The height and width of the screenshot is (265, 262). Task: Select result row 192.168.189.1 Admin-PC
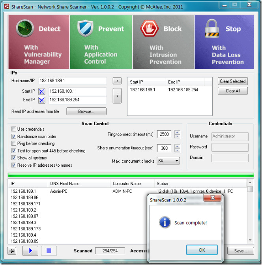(127, 191)
